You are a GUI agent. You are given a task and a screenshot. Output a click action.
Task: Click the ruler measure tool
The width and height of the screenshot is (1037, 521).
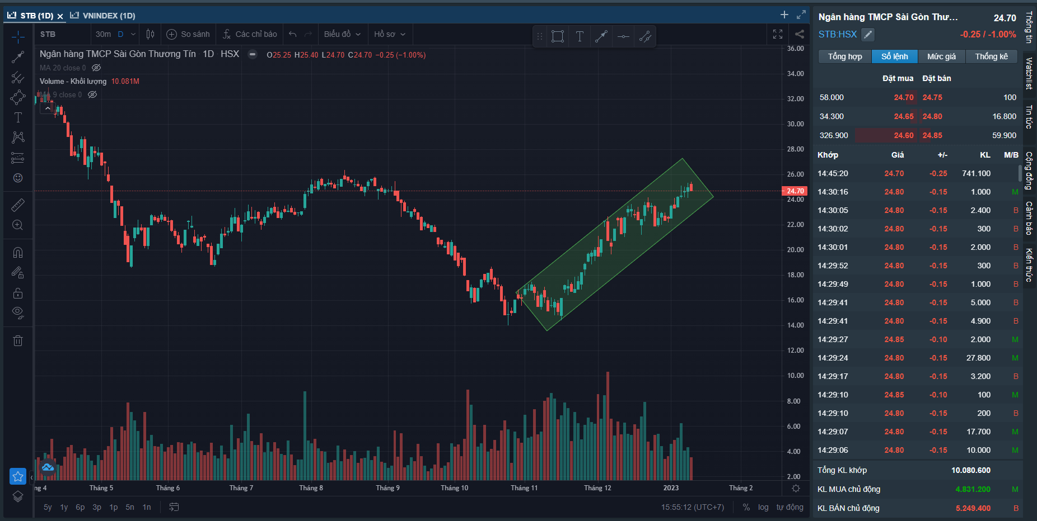coord(18,205)
